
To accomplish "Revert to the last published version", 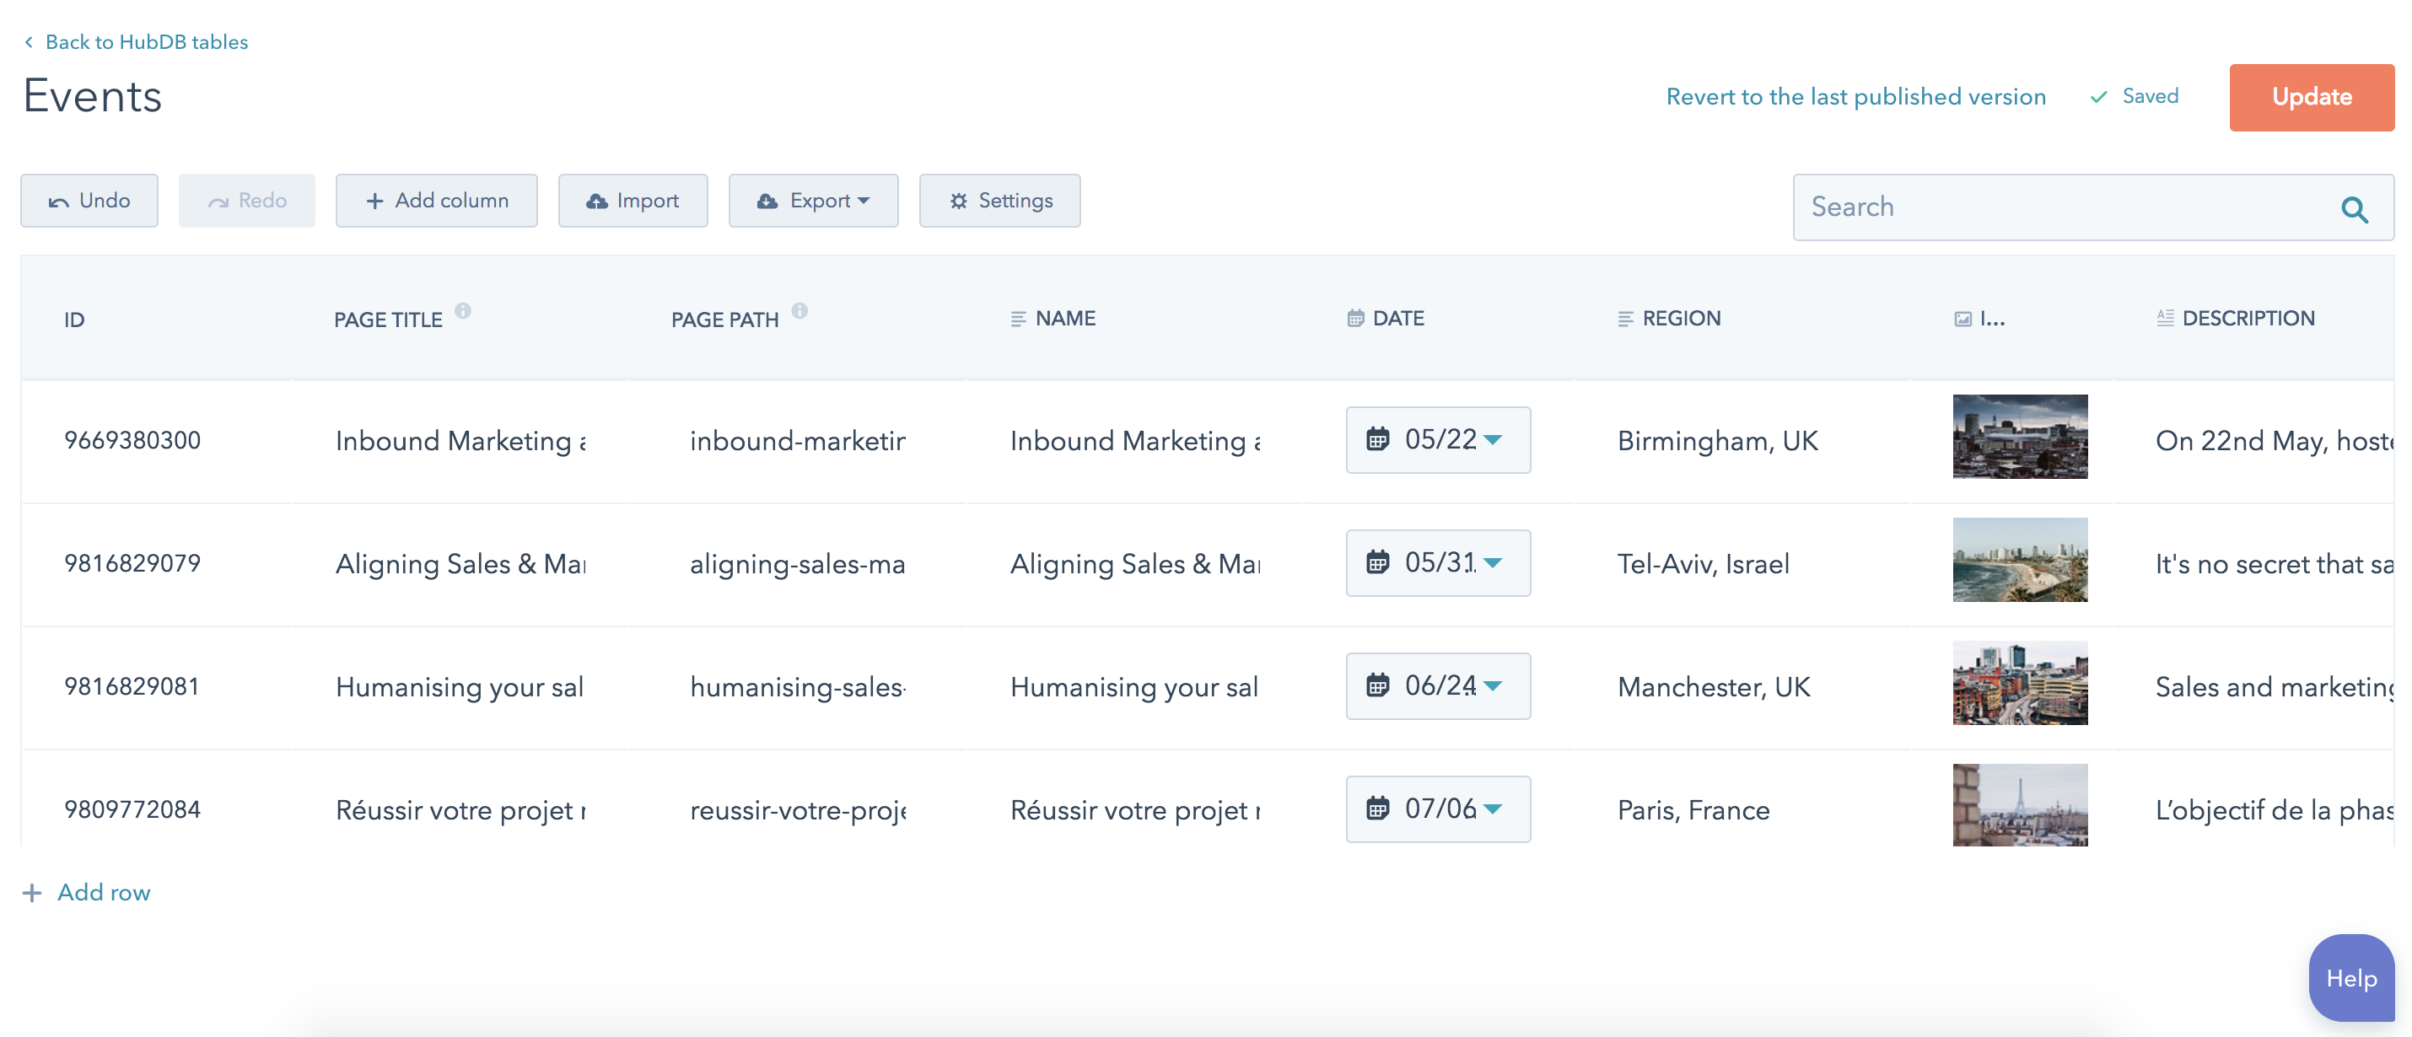I will tap(1855, 96).
